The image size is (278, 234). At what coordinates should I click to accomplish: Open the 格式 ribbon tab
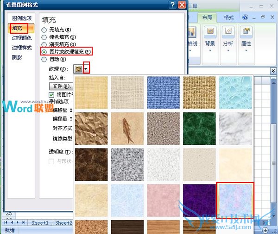tap(229, 18)
